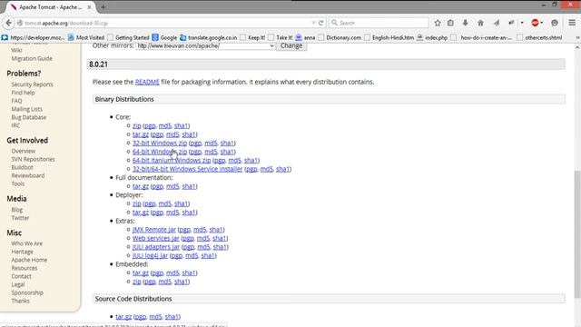Screen dimensions: 581x327
Task: Download Core tar.gz link
Action: [x=141, y=134]
